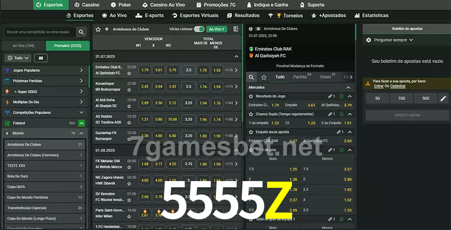Click the pencil icon to edit stakes
Viewport: 451px width, 230px height.
(443, 98)
